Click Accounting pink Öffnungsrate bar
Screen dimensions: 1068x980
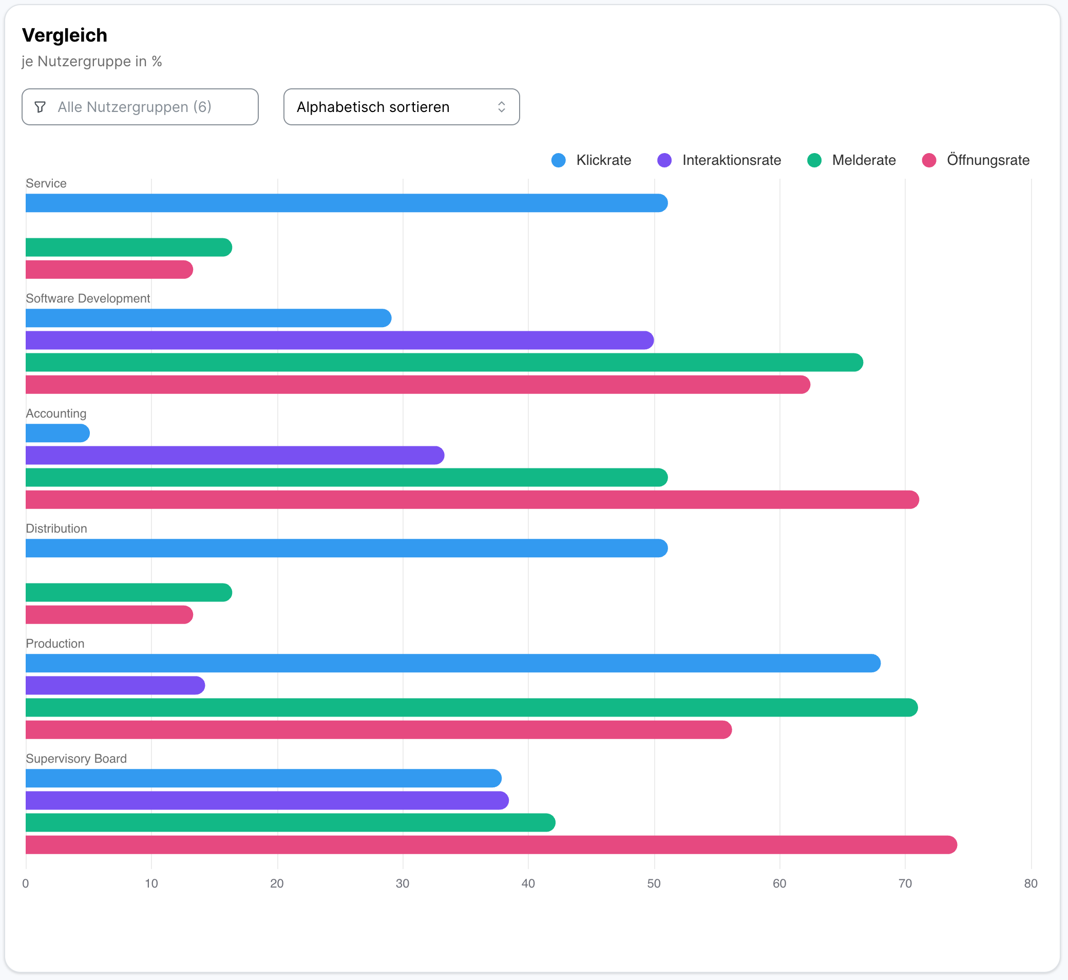click(471, 500)
